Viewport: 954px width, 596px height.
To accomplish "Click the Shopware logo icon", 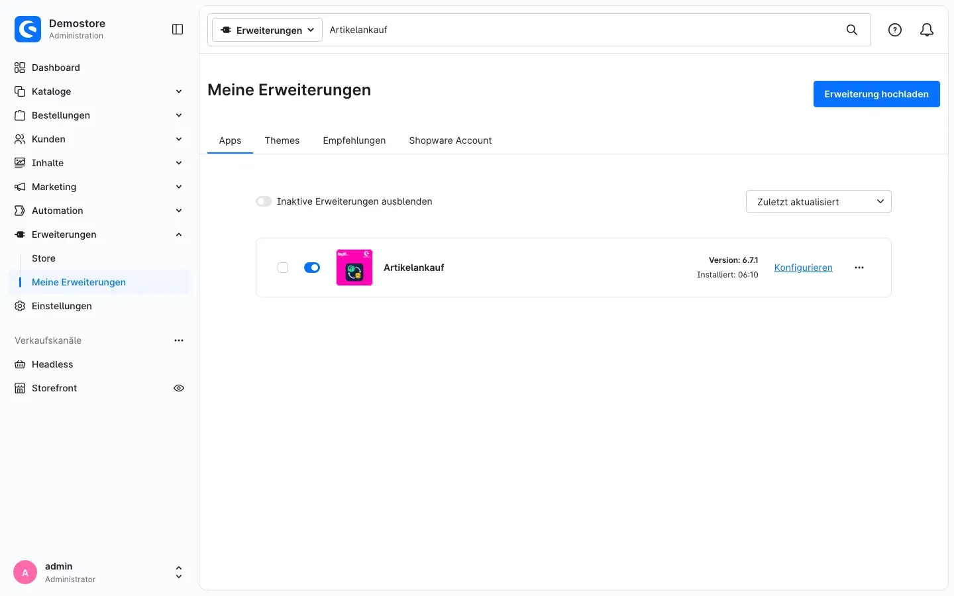I will (x=28, y=29).
